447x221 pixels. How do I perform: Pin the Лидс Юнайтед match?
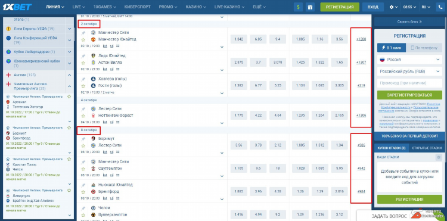click(x=83, y=56)
